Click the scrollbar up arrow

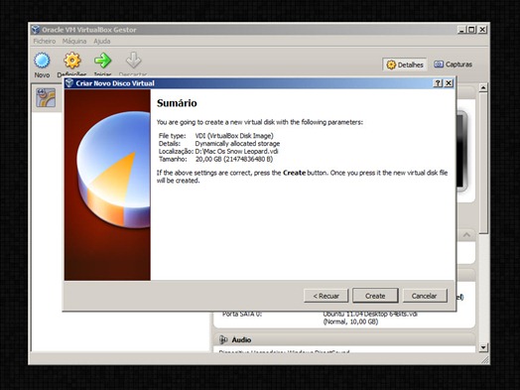point(483,87)
